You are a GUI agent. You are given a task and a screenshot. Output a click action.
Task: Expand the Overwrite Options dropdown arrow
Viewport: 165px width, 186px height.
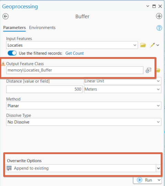[158, 168]
